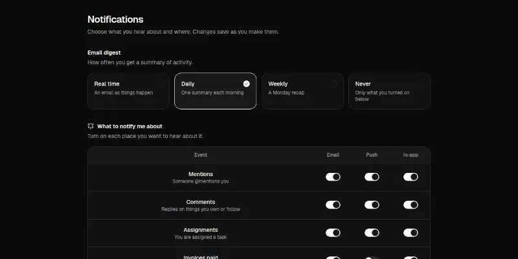Viewport: 518px width, 259px height.
Task: Click the Assignments event label
Action: 201,230
